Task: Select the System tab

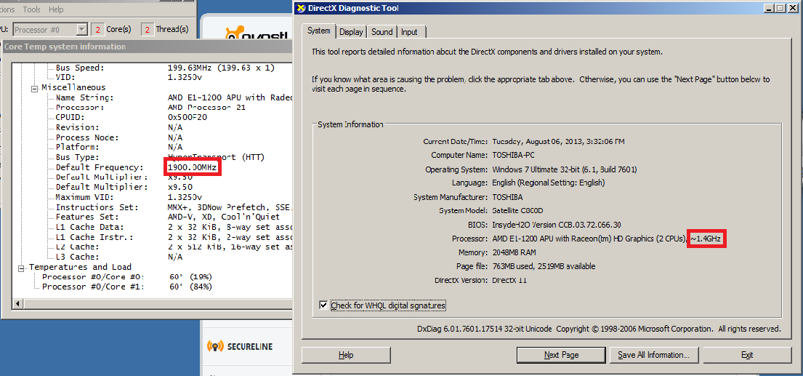Action: (318, 31)
